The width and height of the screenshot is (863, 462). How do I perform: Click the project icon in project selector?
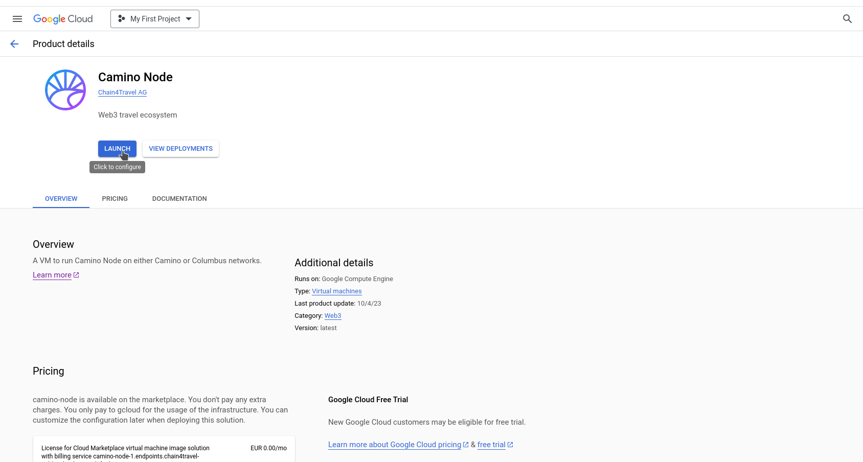tap(122, 19)
